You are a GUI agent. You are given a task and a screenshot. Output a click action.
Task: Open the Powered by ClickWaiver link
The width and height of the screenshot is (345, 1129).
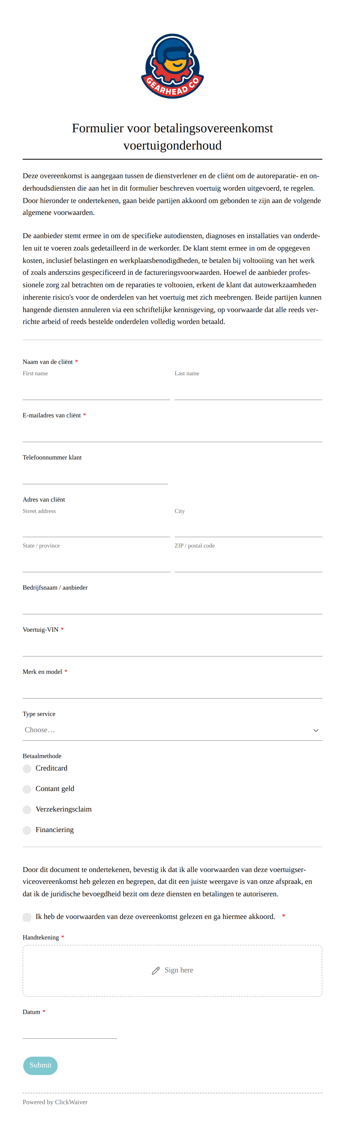pyautogui.click(x=55, y=1102)
